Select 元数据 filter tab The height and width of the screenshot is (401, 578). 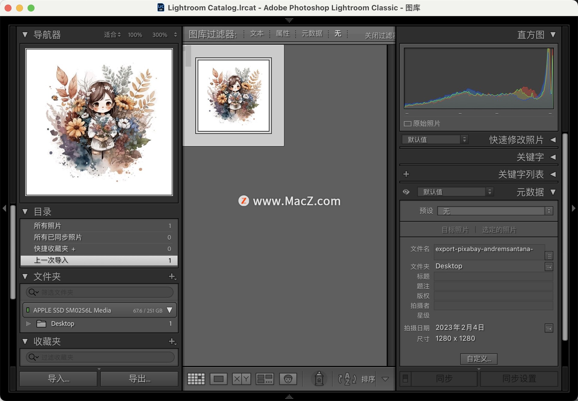pos(312,33)
